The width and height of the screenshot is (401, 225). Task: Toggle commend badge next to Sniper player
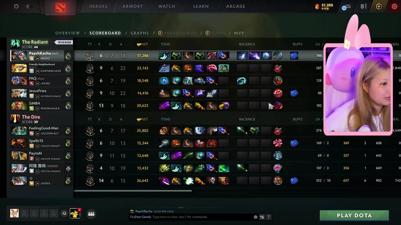click(68, 181)
